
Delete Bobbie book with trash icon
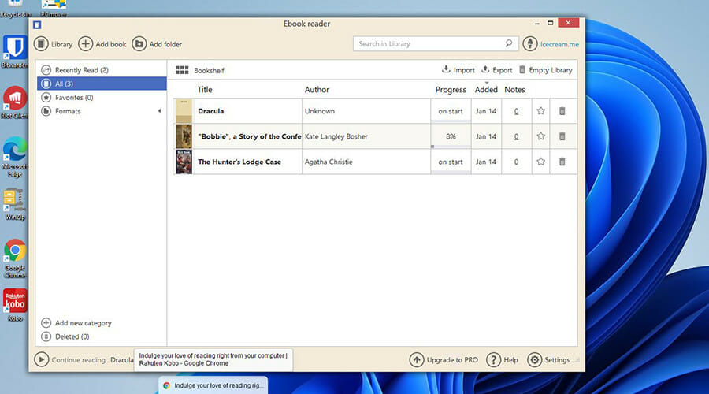(x=562, y=136)
